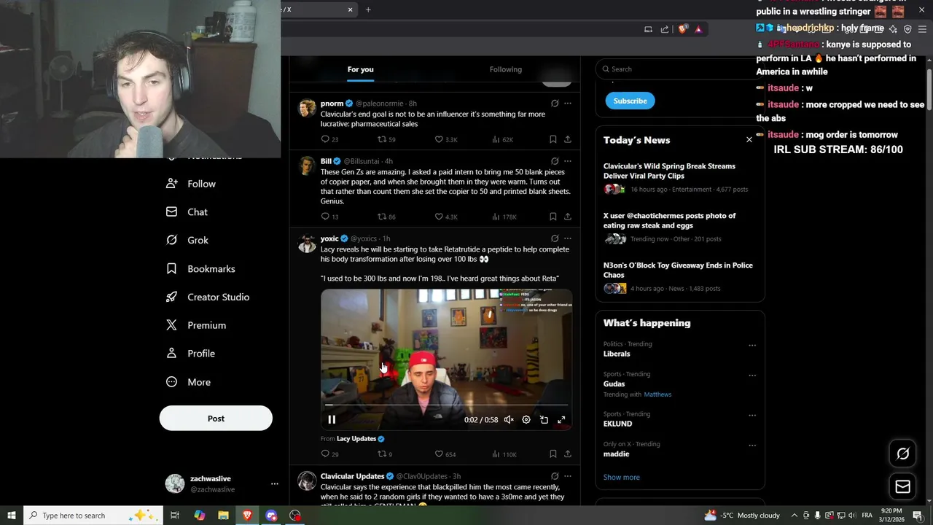Image resolution: width=933 pixels, height=525 pixels.
Task: Switch to the Following tab
Action: point(506,69)
